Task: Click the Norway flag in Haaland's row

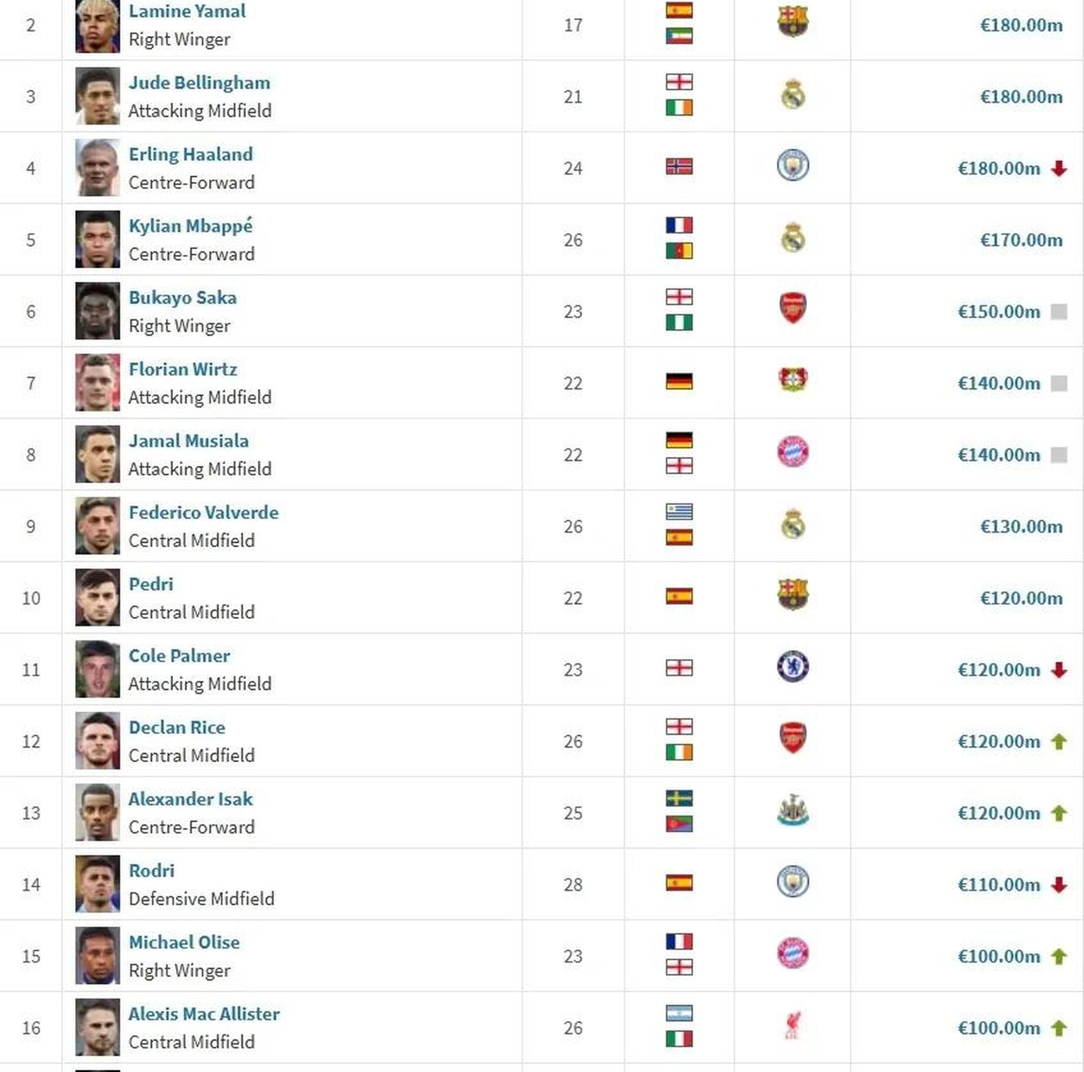Action: (679, 166)
